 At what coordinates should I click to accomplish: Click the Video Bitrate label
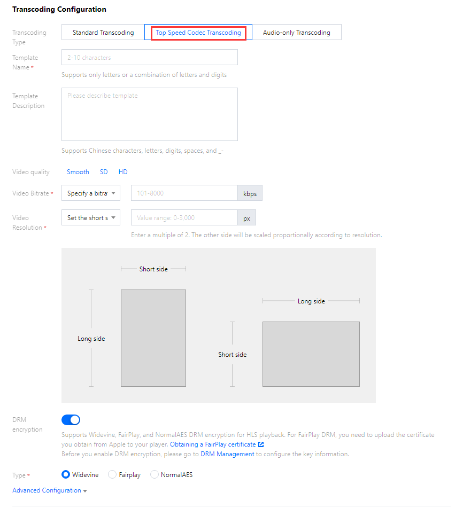pos(31,193)
